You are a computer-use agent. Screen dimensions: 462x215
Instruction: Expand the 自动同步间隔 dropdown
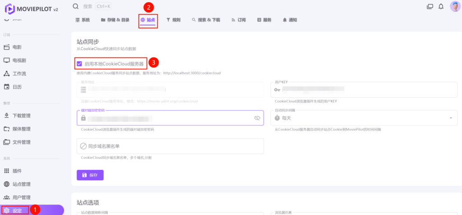pyautogui.click(x=450, y=118)
